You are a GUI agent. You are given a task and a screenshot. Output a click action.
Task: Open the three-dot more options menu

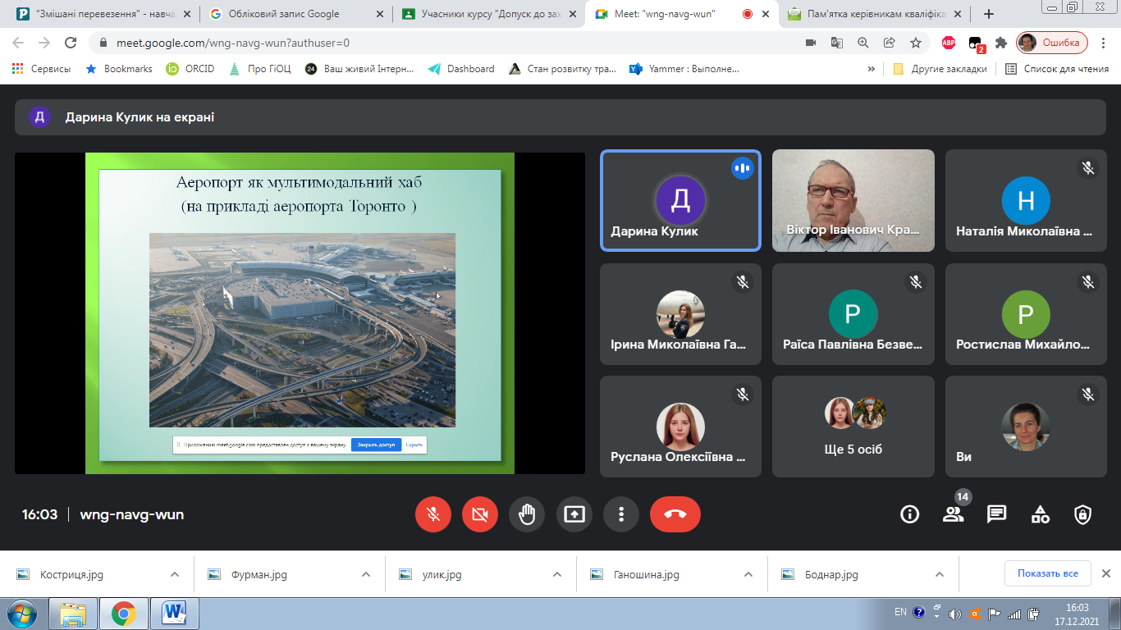point(621,514)
